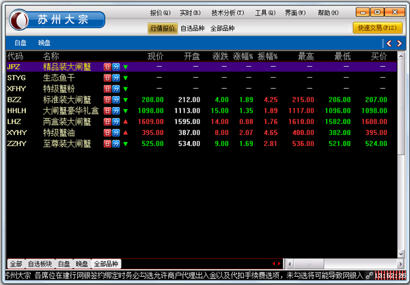The width and height of the screenshot is (410, 285).
Task: Click the 快速交易(F12) button
Action: pyautogui.click(x=377, y=28)
